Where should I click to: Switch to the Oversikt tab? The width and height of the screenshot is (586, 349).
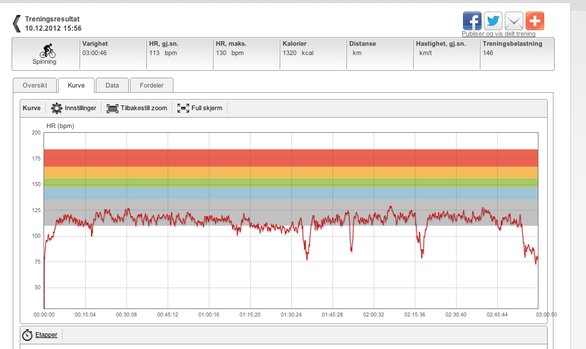35,85
